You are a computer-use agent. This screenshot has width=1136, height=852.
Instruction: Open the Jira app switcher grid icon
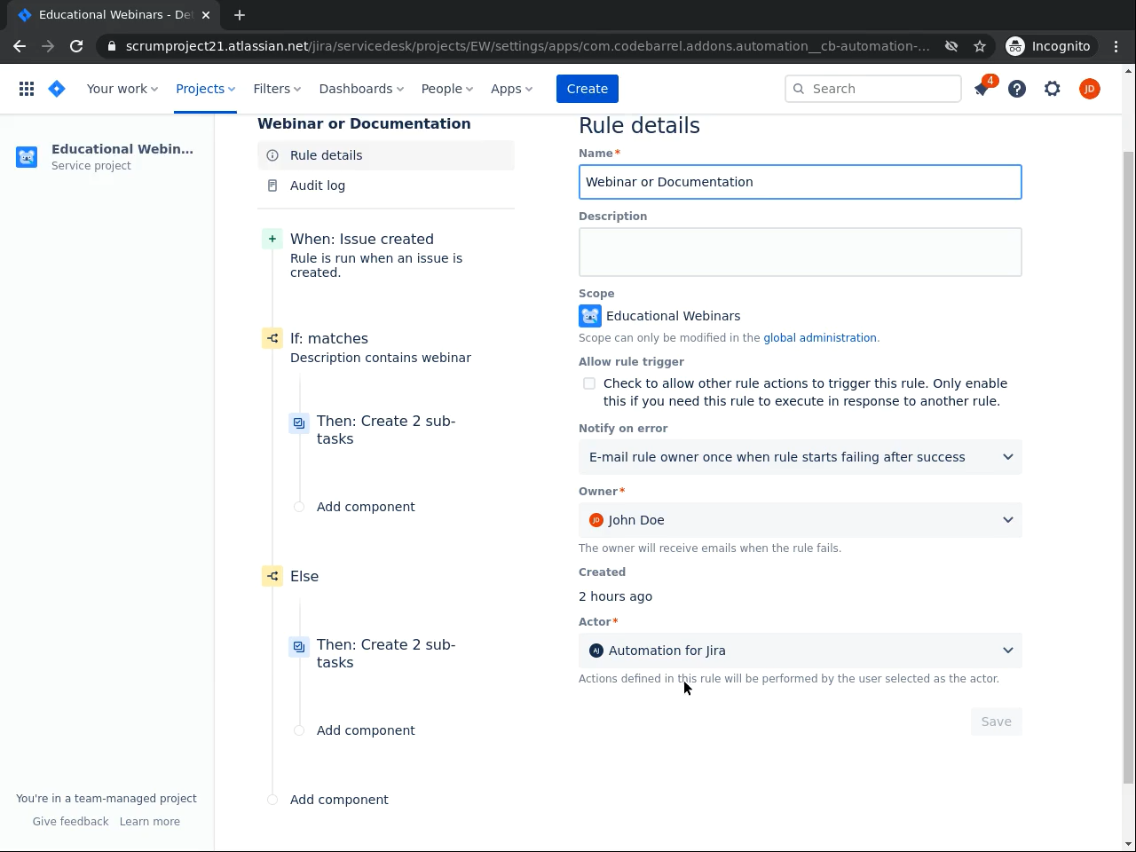pos(27,89)
